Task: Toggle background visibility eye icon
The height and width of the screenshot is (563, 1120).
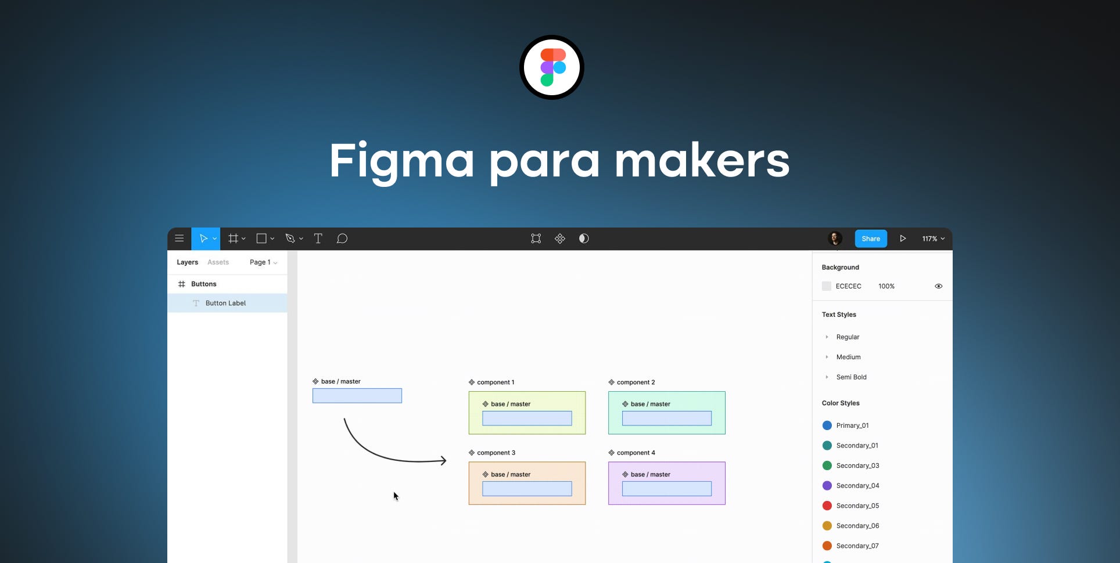Action: click(x=939, y=286)
